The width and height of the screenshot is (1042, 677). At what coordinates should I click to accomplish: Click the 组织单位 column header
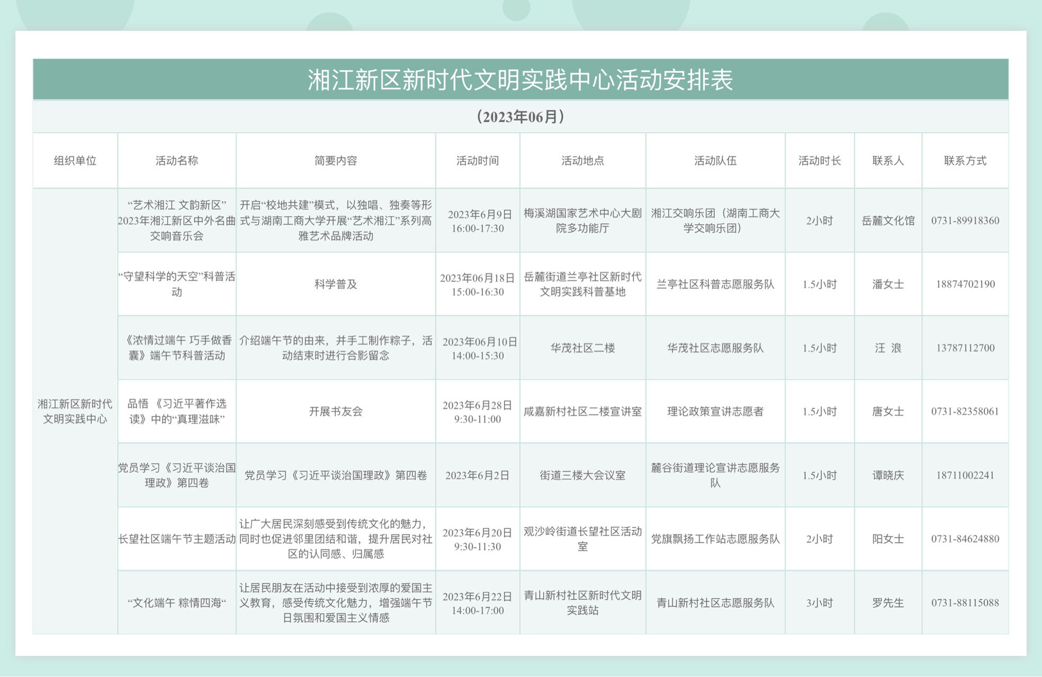[75, 161]
